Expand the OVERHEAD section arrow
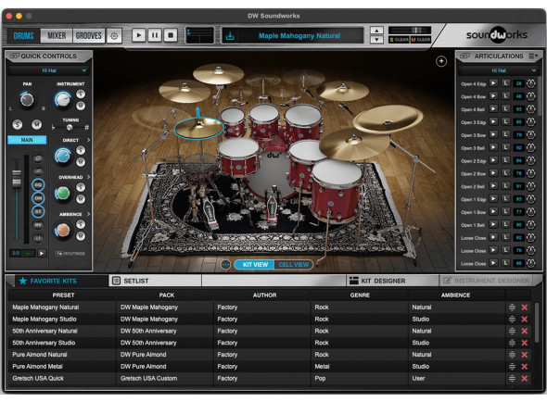The height and width of the screenshot is (402, 547). [88, 177]
